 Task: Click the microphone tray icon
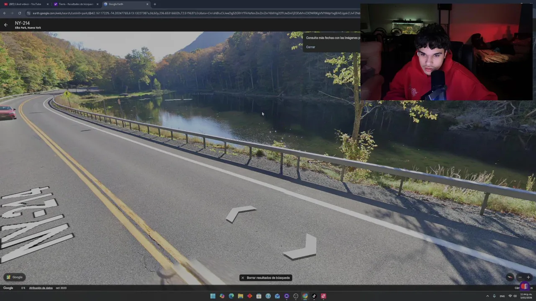click(494, 296)
